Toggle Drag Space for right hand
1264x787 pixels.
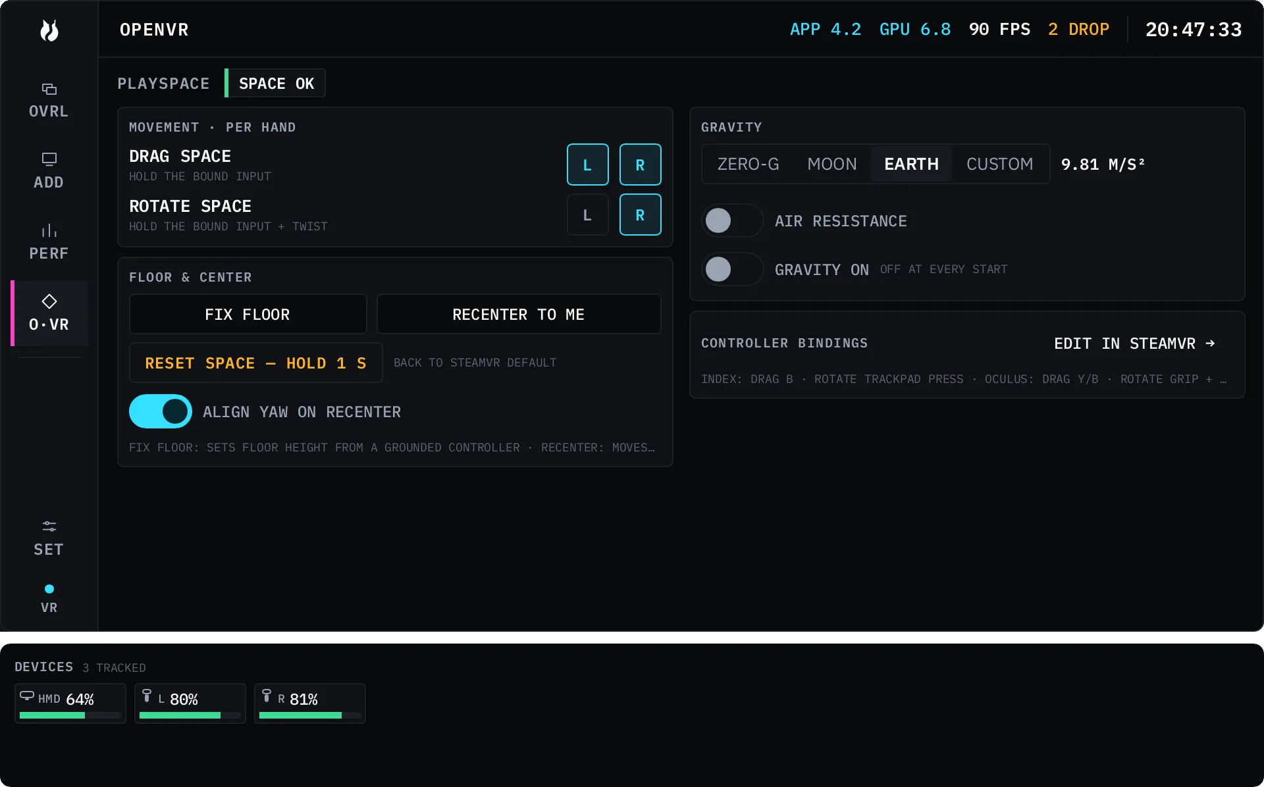pos(640,165)
